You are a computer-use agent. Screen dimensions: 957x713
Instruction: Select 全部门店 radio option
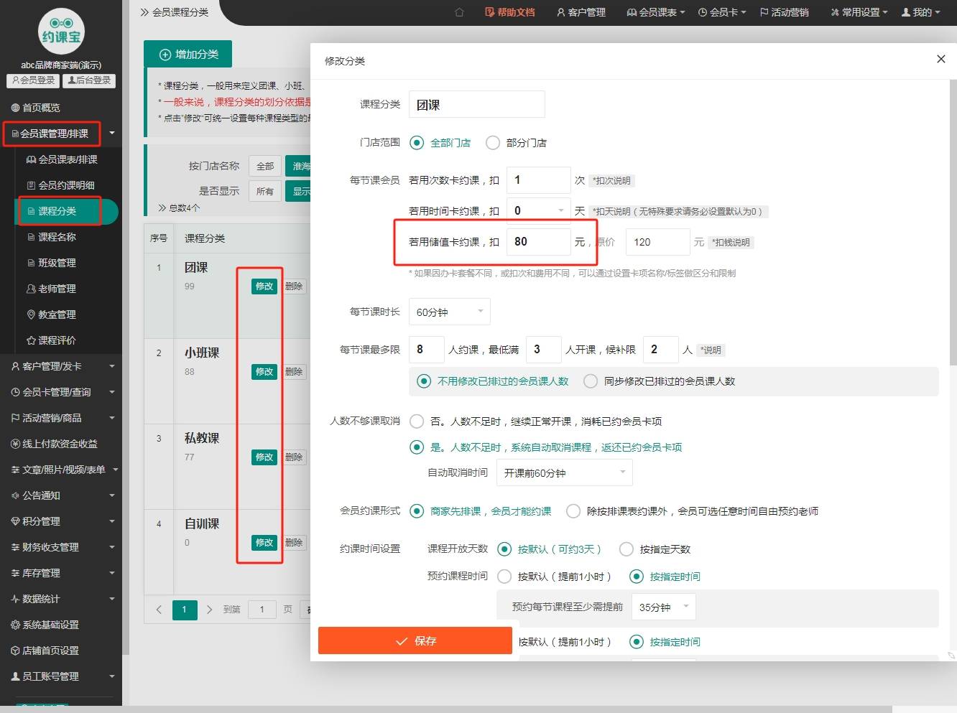click(x=440, y=143)
